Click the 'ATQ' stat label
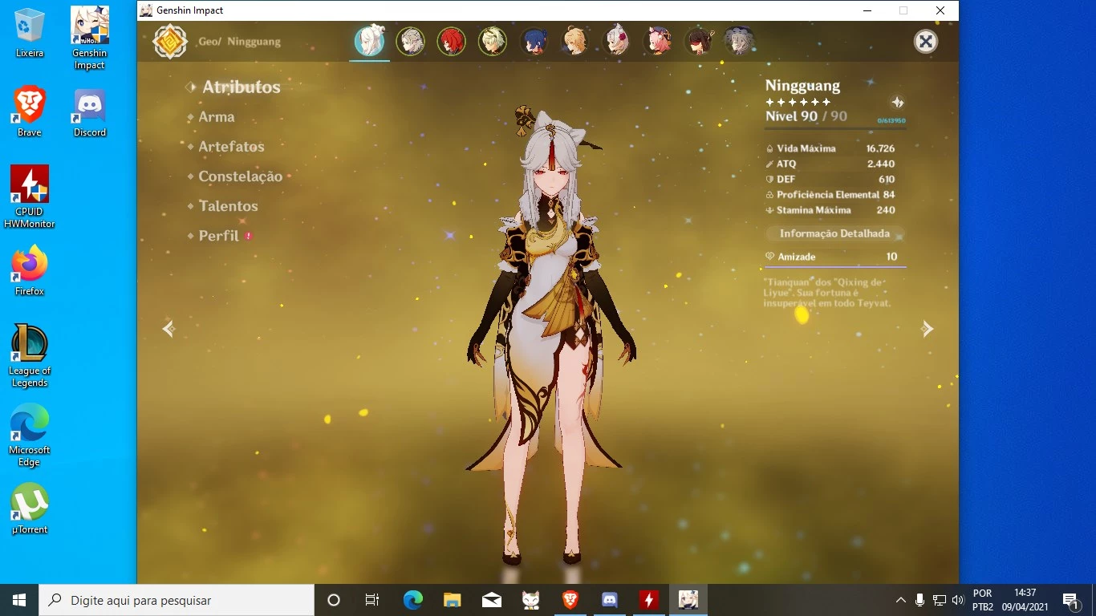Screen dimensions: 1096x616 (x=786, y=164)
